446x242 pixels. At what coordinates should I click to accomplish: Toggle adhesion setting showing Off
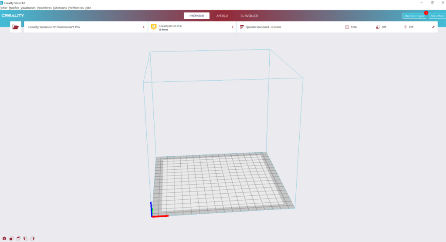tap(405, 27)
